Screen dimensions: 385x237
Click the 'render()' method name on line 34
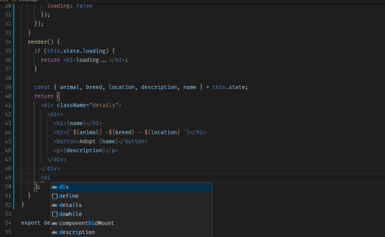coord(40,42)
